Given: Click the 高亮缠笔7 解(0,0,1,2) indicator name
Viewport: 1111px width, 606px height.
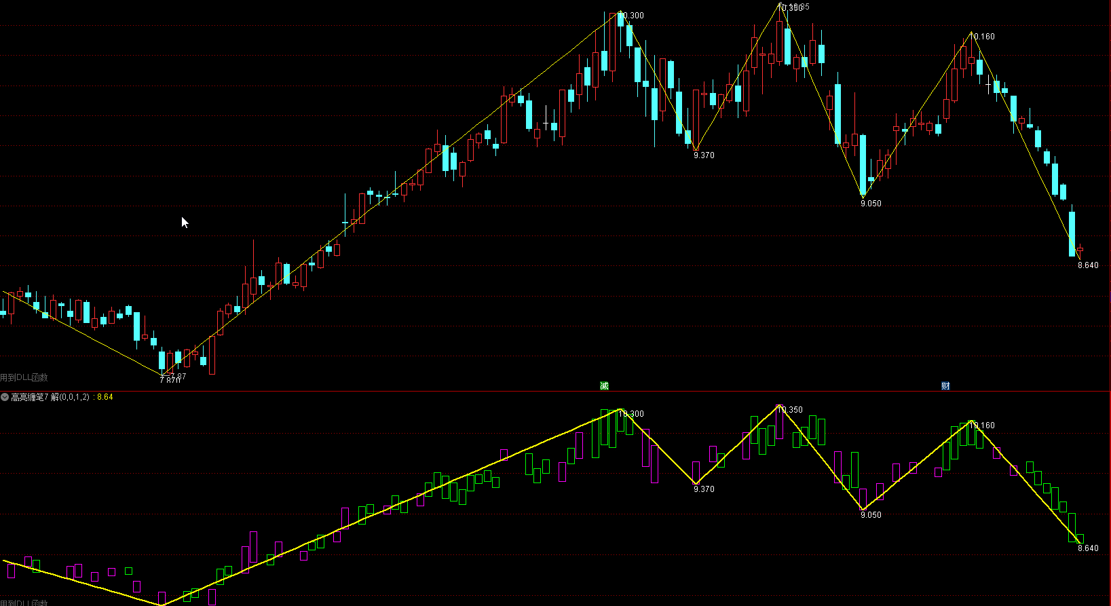Looking at the screenshot, I should tap(50, 397).
